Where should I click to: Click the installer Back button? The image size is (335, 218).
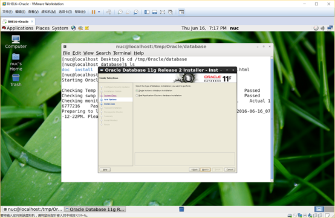pyautogui.click(x=194, y=170)
